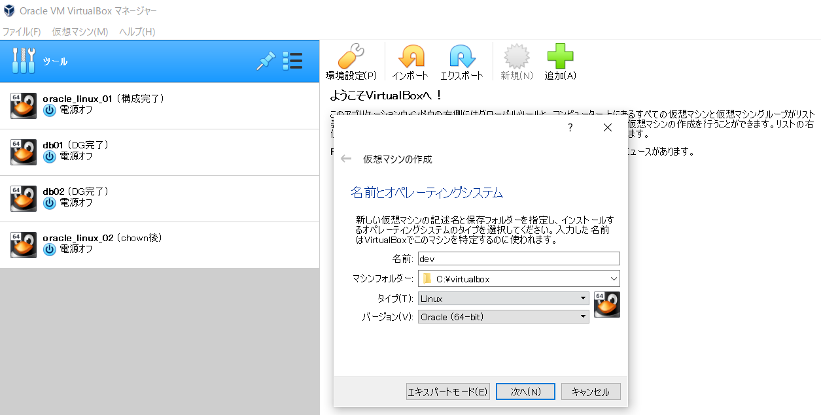Open Preferences (環境設定) wrench icon
Viewport: 821px width, 415px height.
(x=351, y=56)
